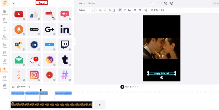Viewport: 219px width, 110px height.
Task: Add the square Instagram logo sticker
Action: 34,75
